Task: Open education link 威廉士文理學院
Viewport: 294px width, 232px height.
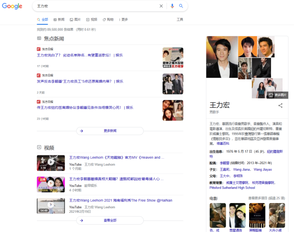Action: pyautogui.click(x=237, y=182)
